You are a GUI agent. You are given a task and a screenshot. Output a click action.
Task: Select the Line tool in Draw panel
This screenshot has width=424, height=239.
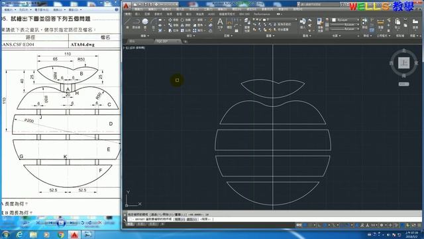127,23
